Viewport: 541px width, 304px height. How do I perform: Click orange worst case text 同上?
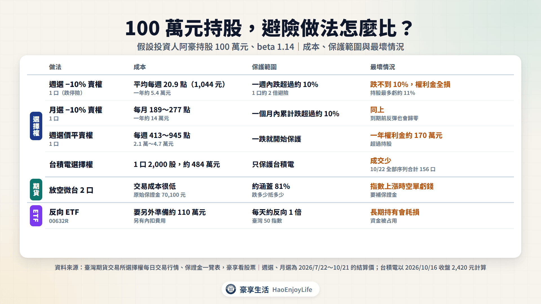tap(377, 110)
